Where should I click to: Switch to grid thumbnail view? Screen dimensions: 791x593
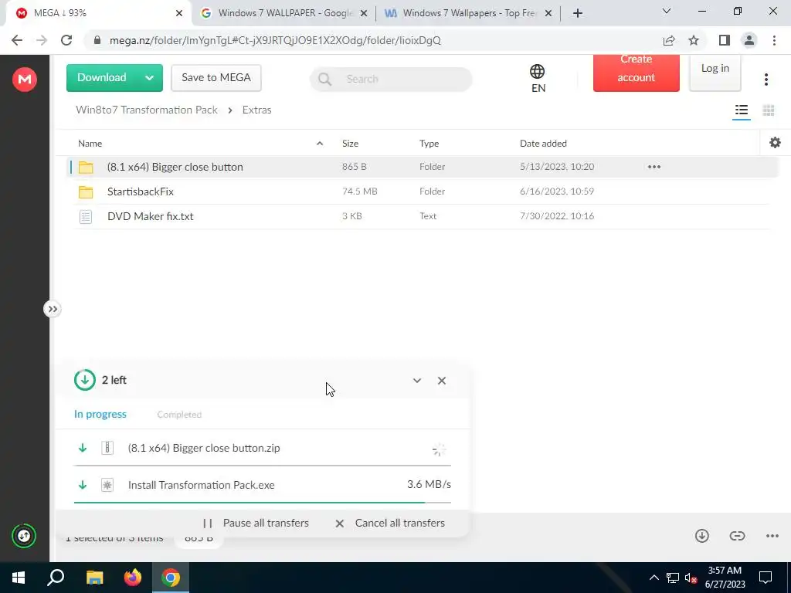(769, 110)
